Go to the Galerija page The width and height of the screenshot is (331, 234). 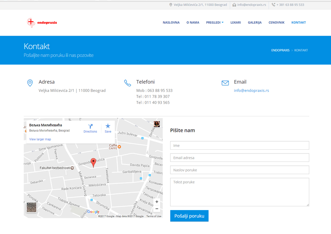(x=255, y=22)
